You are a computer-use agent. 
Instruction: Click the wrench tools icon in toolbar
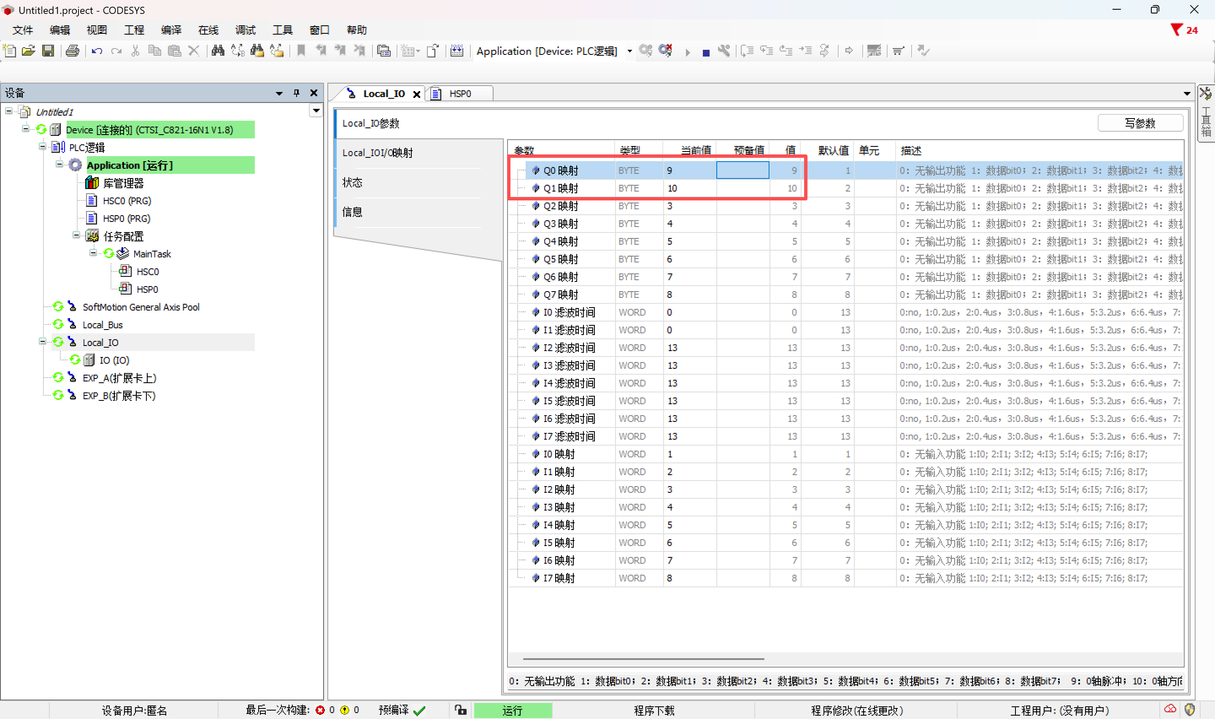coord(724,51)
